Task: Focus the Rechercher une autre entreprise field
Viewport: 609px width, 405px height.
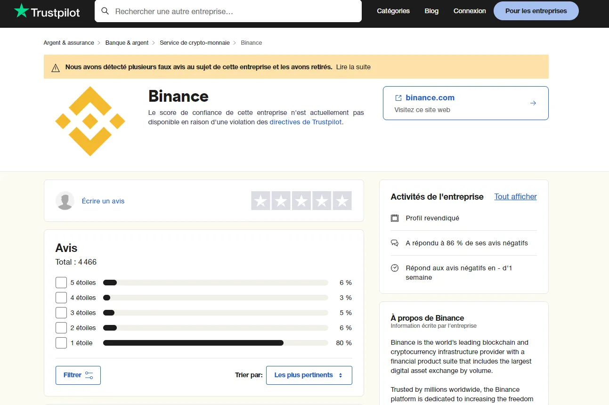Action: [x=228, y=11]
